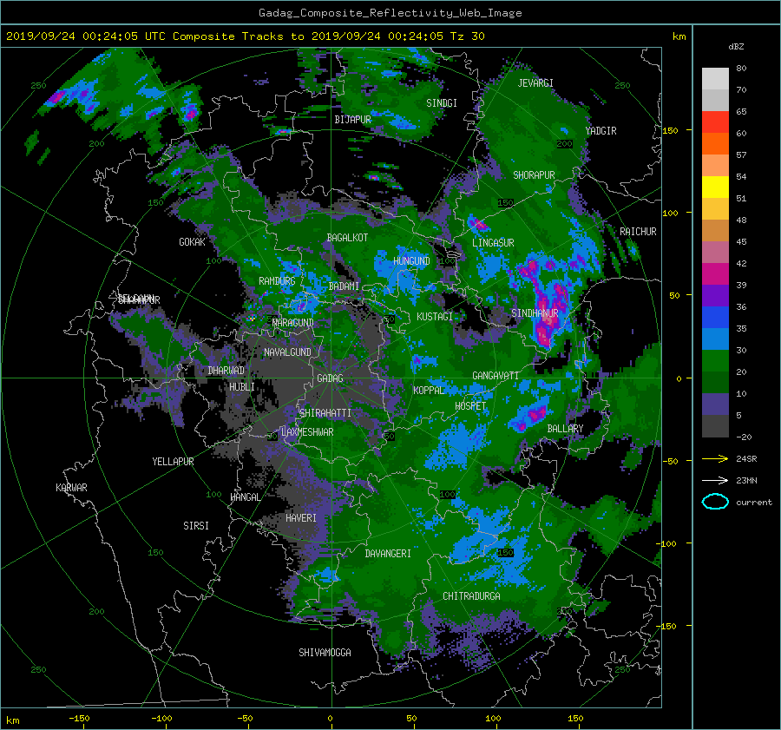Click the GADAG radar center label

click(x=331, y=378)
